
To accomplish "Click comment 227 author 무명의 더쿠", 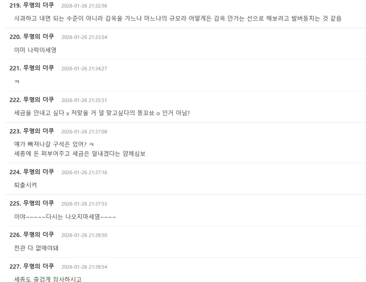I will coord(38,266).
